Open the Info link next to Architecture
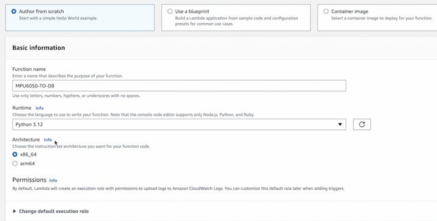Viewport: 437px width, 221px height. click(x=48, y=140)
